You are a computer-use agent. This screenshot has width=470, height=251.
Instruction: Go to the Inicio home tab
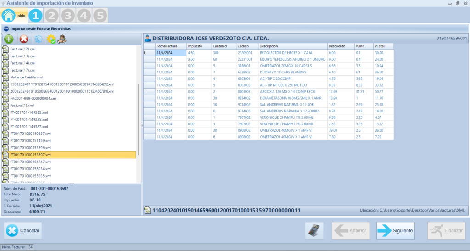click(14, 15)
